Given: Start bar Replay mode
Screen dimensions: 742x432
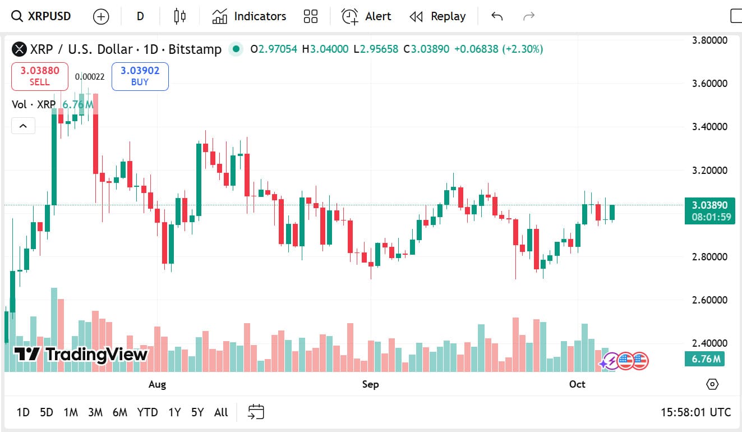Looking at the screenshot, I should [x=437, y=16].
